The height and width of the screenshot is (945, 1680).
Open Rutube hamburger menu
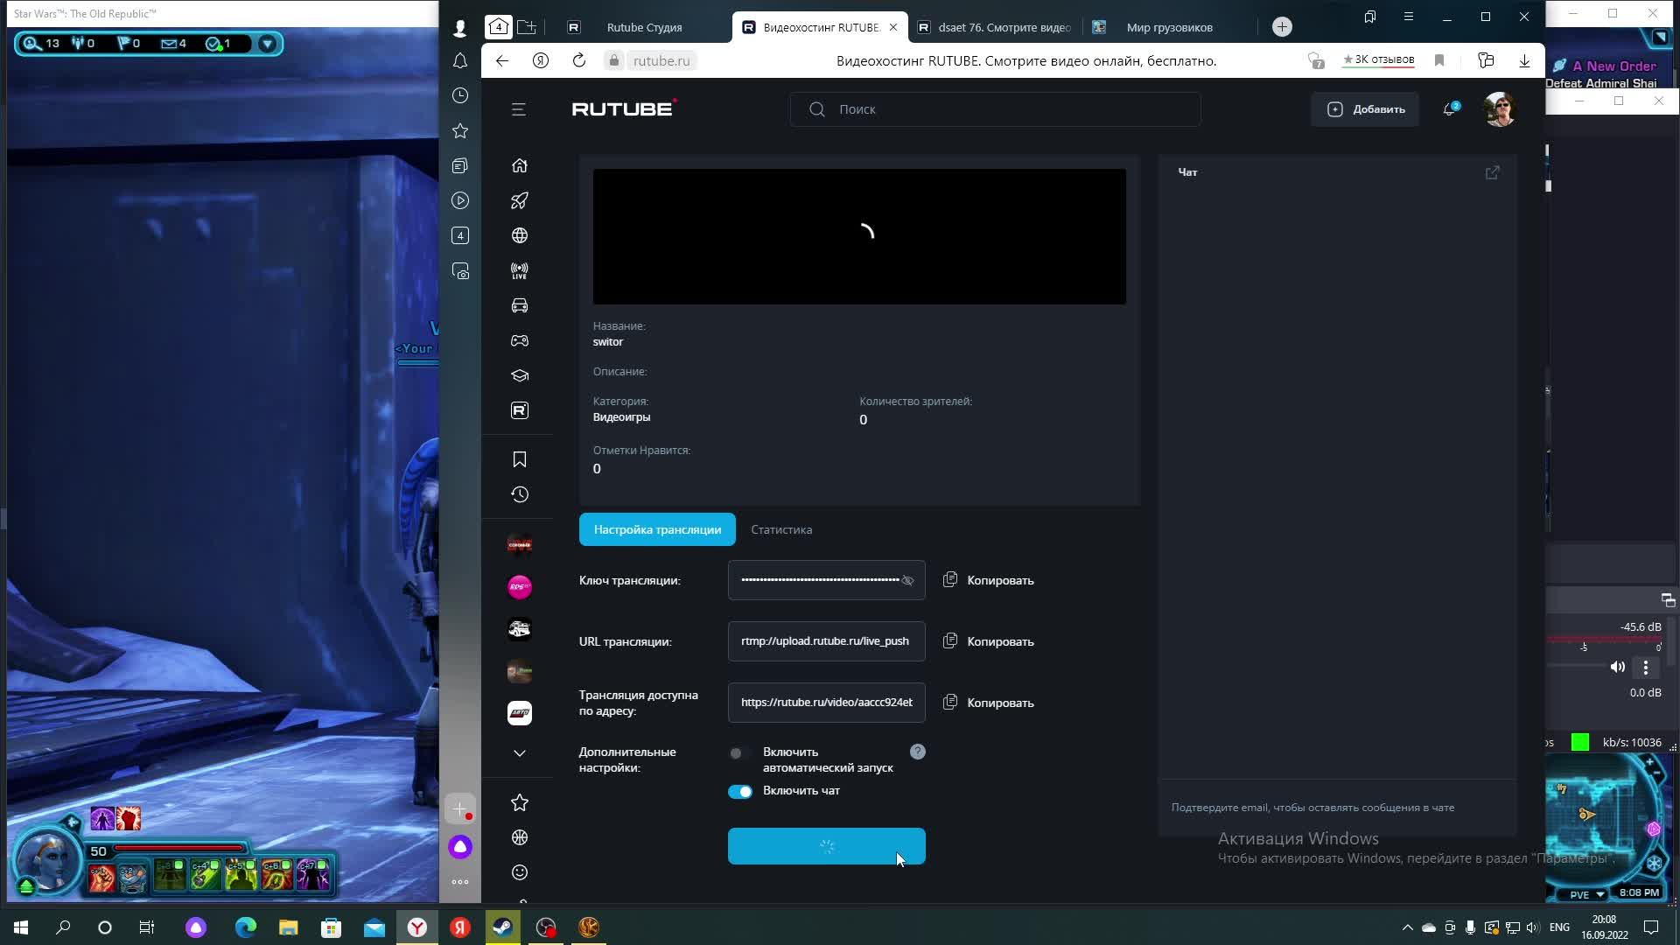[518, 109]
